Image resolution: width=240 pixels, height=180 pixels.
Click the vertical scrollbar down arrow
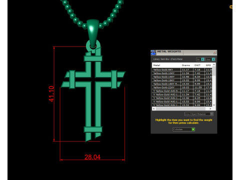(x=214, y=105)
